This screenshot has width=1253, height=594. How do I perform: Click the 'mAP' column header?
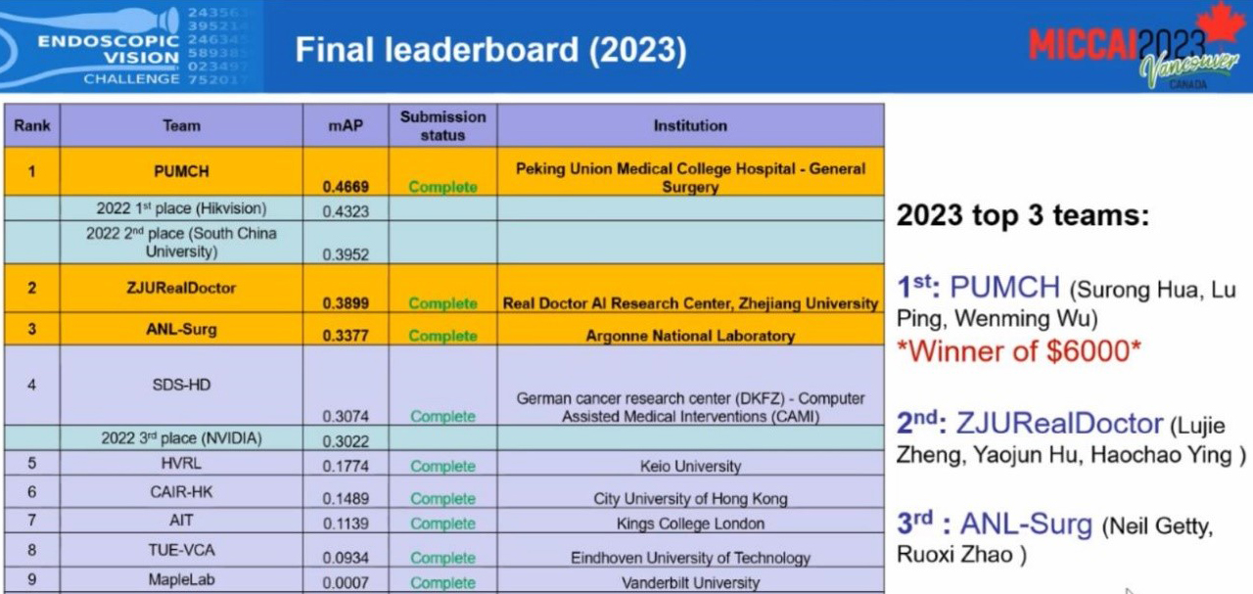coord(346,125)
